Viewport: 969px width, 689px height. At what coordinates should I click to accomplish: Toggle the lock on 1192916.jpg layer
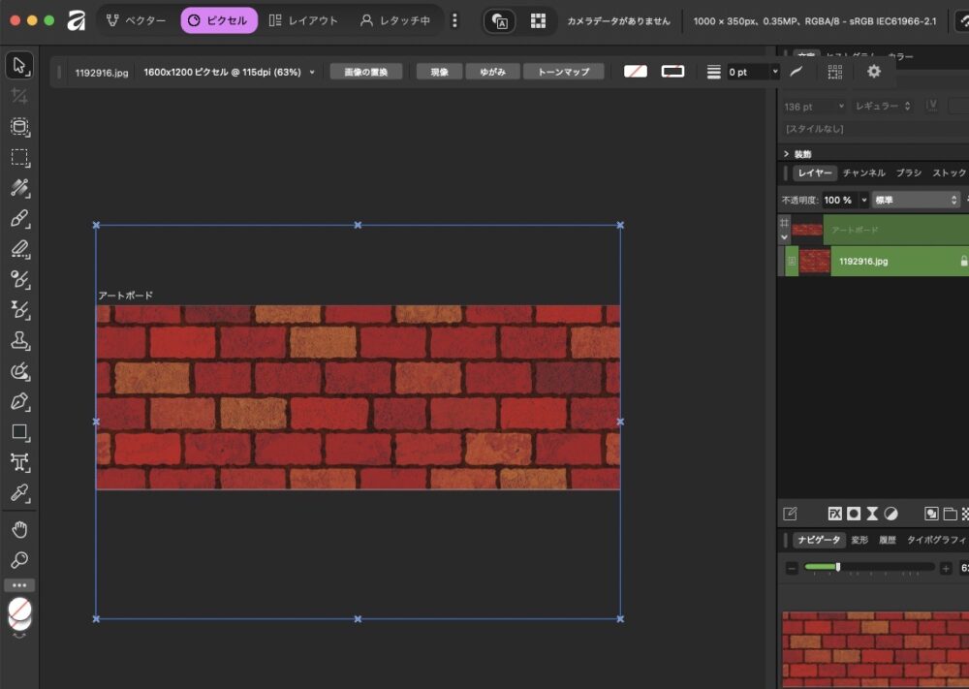(x=963, y=261)
